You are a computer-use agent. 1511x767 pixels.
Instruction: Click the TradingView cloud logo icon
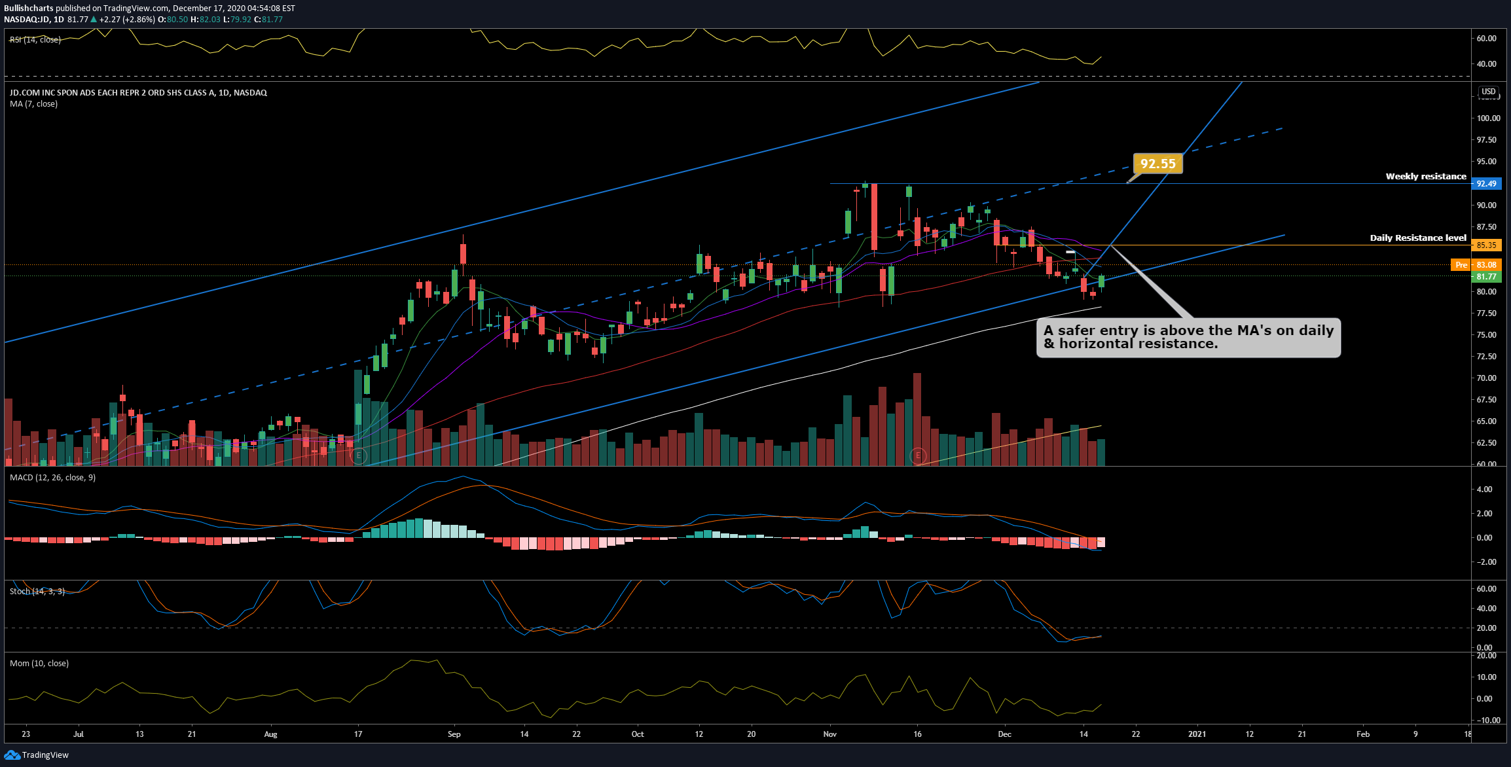tap(12, 755)
